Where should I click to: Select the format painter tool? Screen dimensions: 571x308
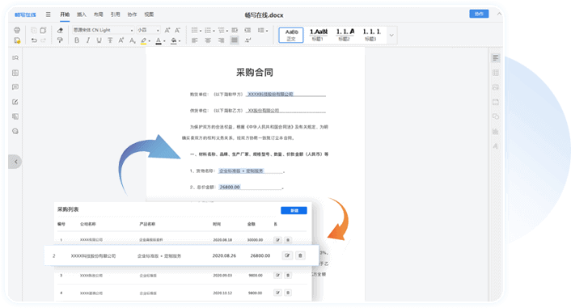coord(60,40)
